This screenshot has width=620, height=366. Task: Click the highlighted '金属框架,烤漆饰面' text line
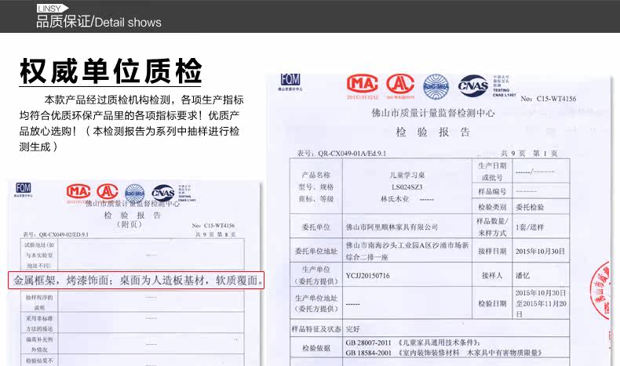[x=137, y=281]
